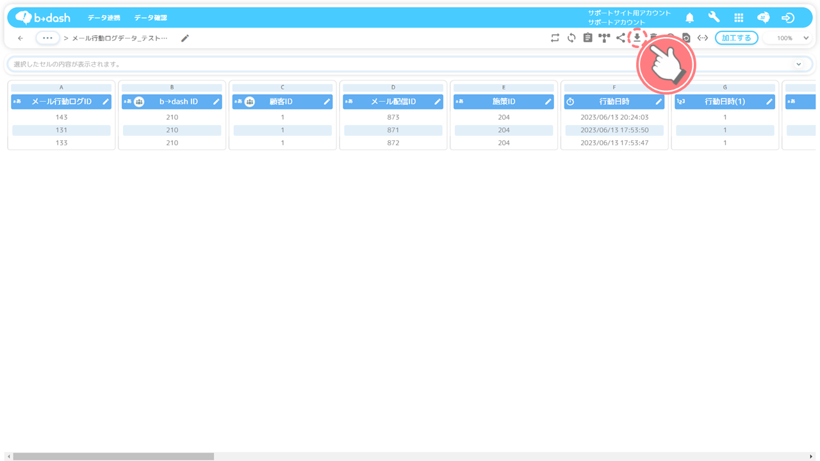This screenshot has height=461, width=820.
Task: Go back with the left arrow
Action: point(20,38)
